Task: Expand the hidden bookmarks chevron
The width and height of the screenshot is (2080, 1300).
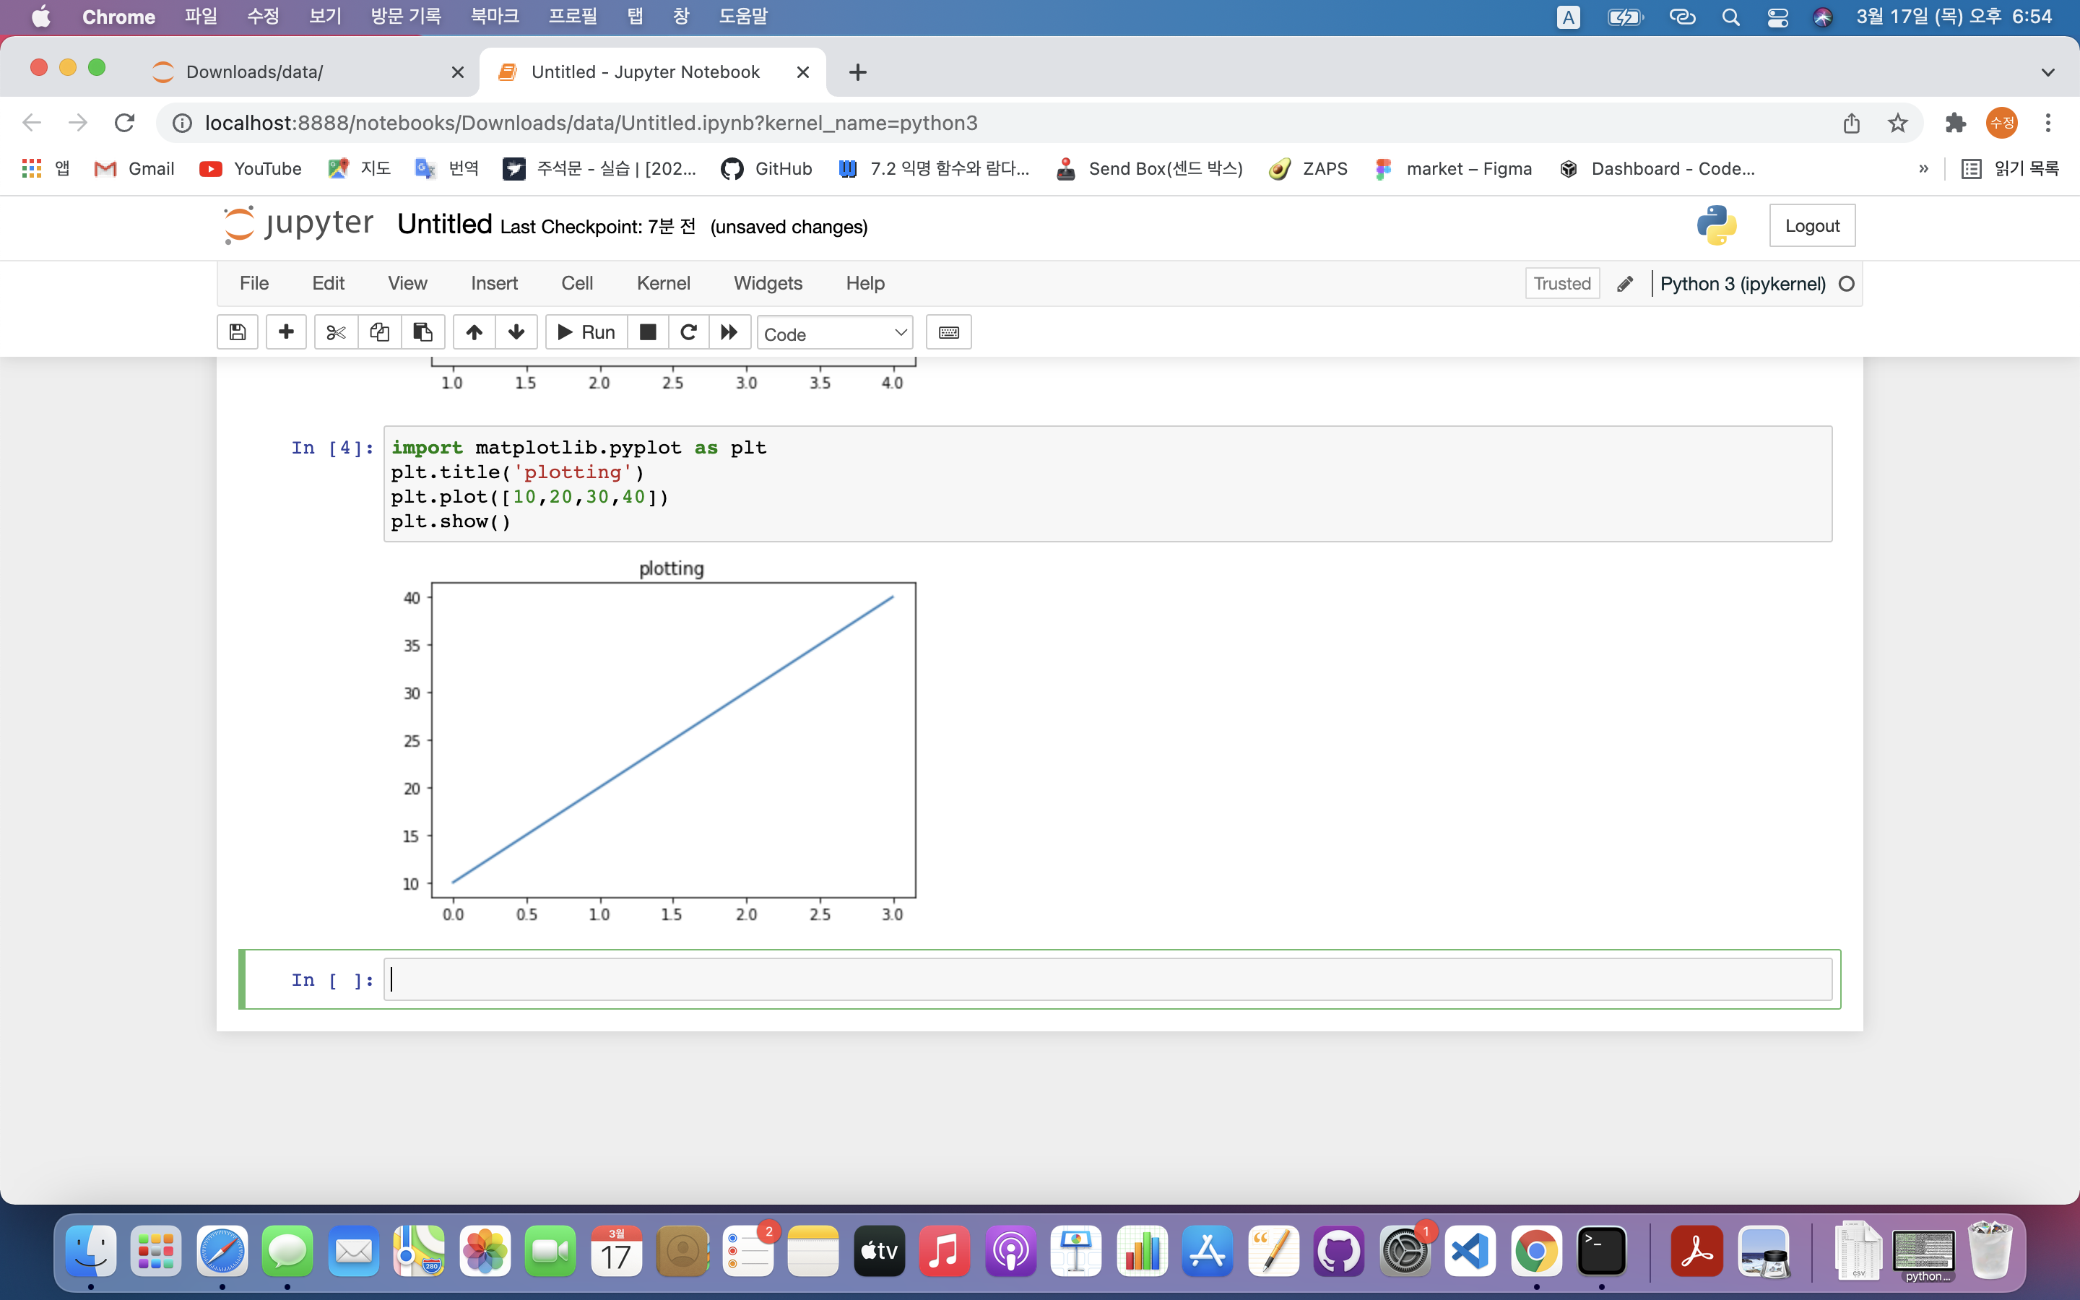Action: click(1923, 170)
